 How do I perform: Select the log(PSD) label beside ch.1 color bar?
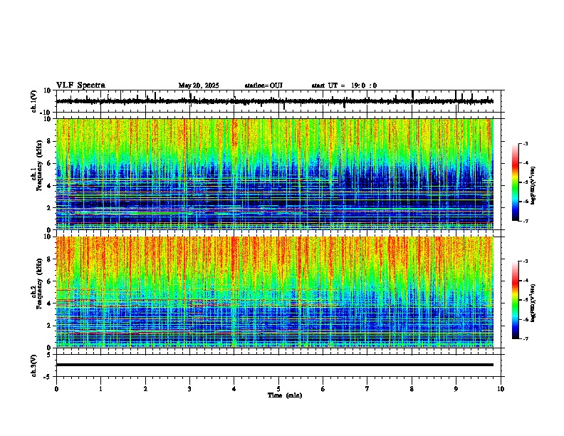(533, 186)
